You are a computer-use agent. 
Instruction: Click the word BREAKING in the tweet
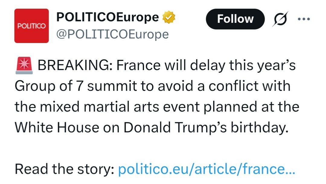[75, 66]
